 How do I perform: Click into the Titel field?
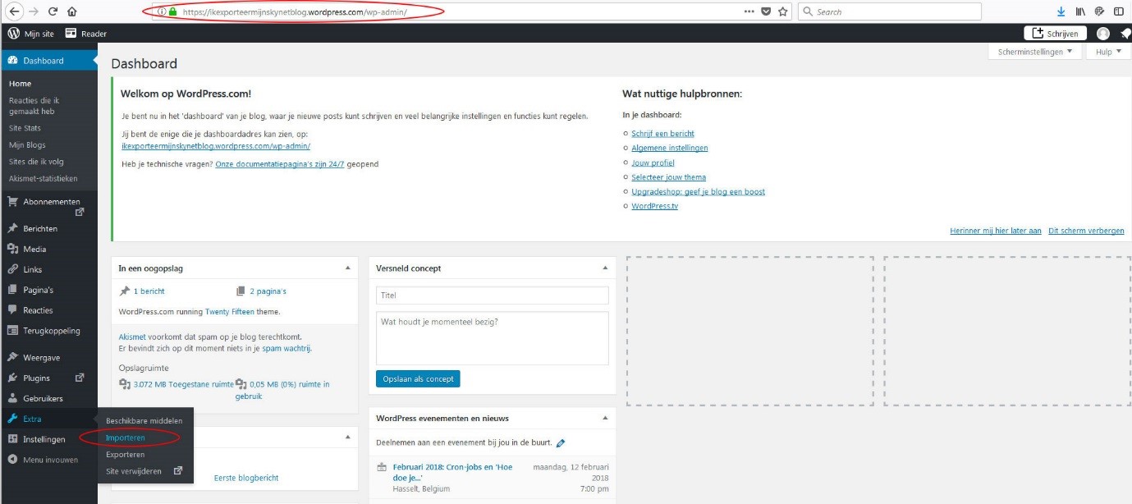(x=493, y=296)
